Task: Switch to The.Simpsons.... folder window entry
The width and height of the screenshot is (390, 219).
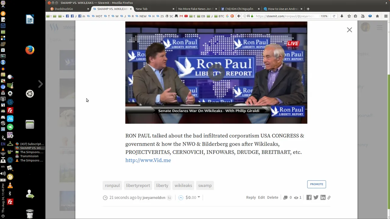Action: (30, 152)
